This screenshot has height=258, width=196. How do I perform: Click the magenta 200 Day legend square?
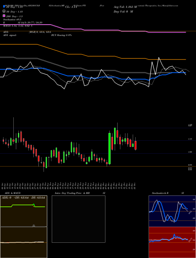[4, 16]
